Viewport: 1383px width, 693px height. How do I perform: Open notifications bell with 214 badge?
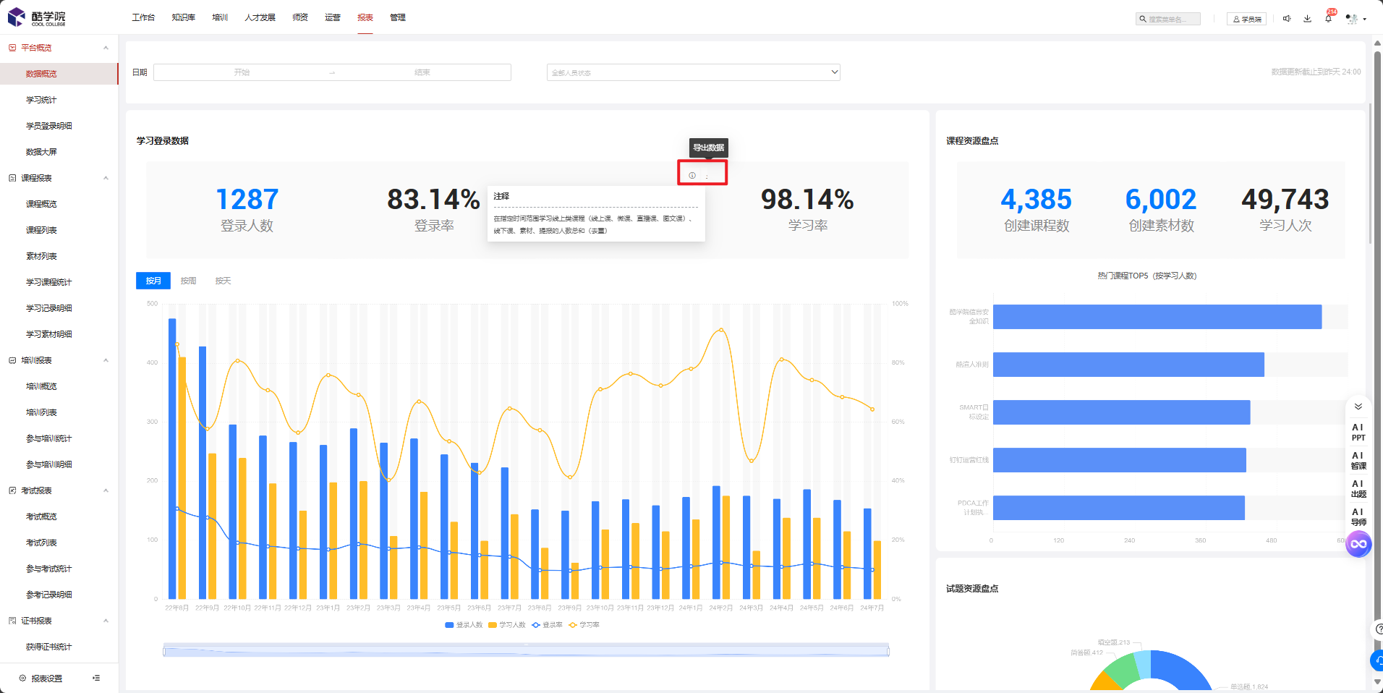[1329, 17]
